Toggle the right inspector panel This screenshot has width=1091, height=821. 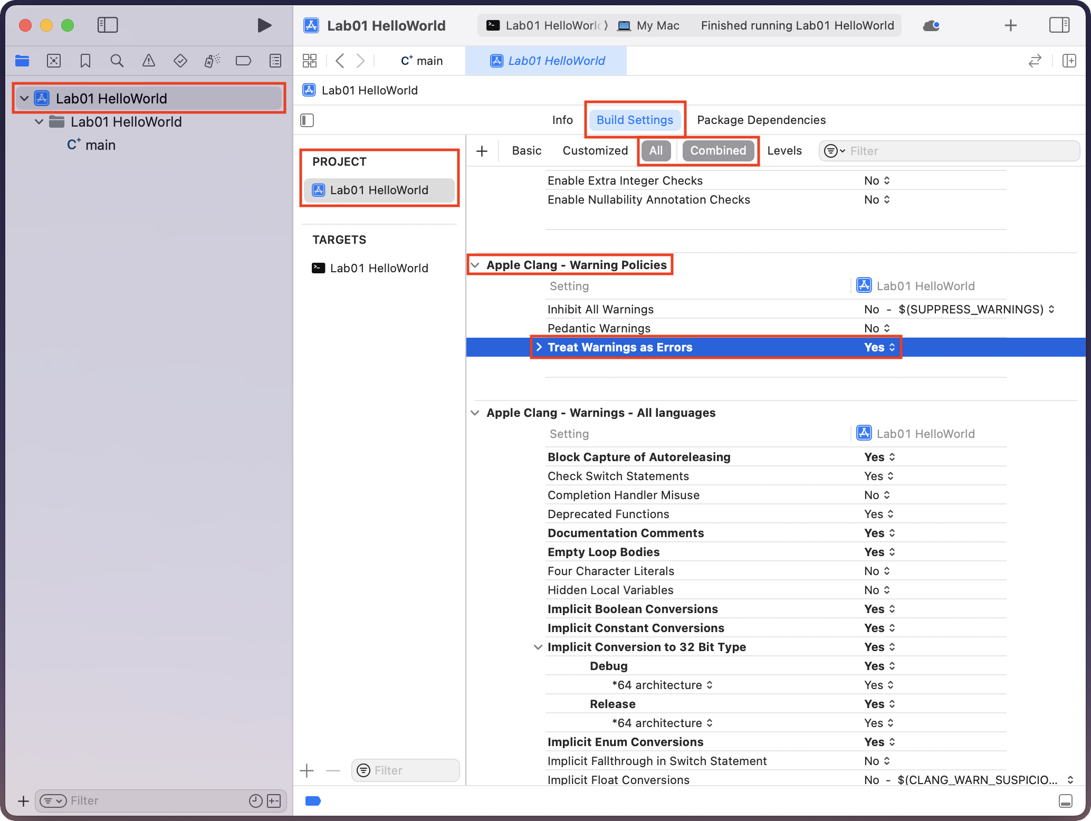[x=1059, y=25]
